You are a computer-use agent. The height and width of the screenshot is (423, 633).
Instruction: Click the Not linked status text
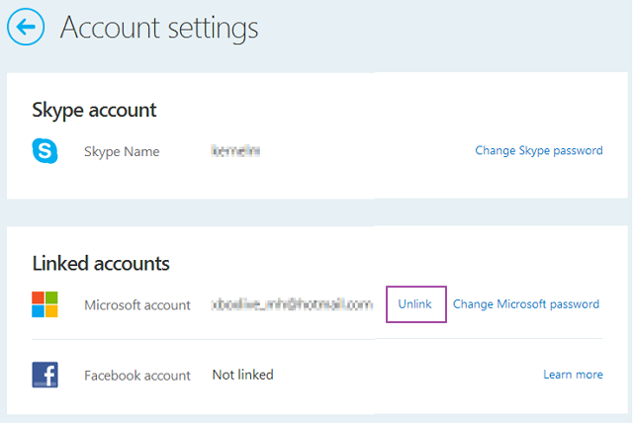pyautogui.click(x=242, y=375)
